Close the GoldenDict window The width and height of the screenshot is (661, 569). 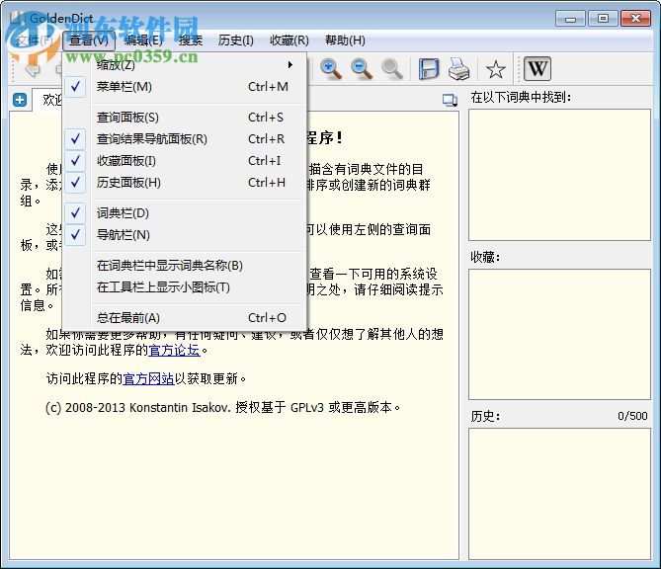coord(635,19)
